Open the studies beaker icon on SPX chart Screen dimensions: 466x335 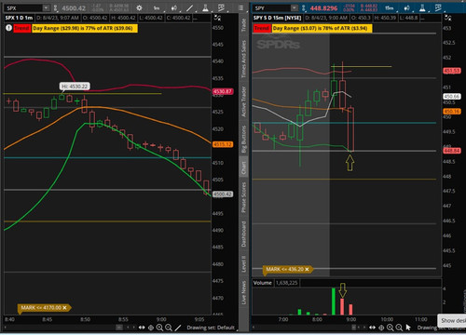205,8
